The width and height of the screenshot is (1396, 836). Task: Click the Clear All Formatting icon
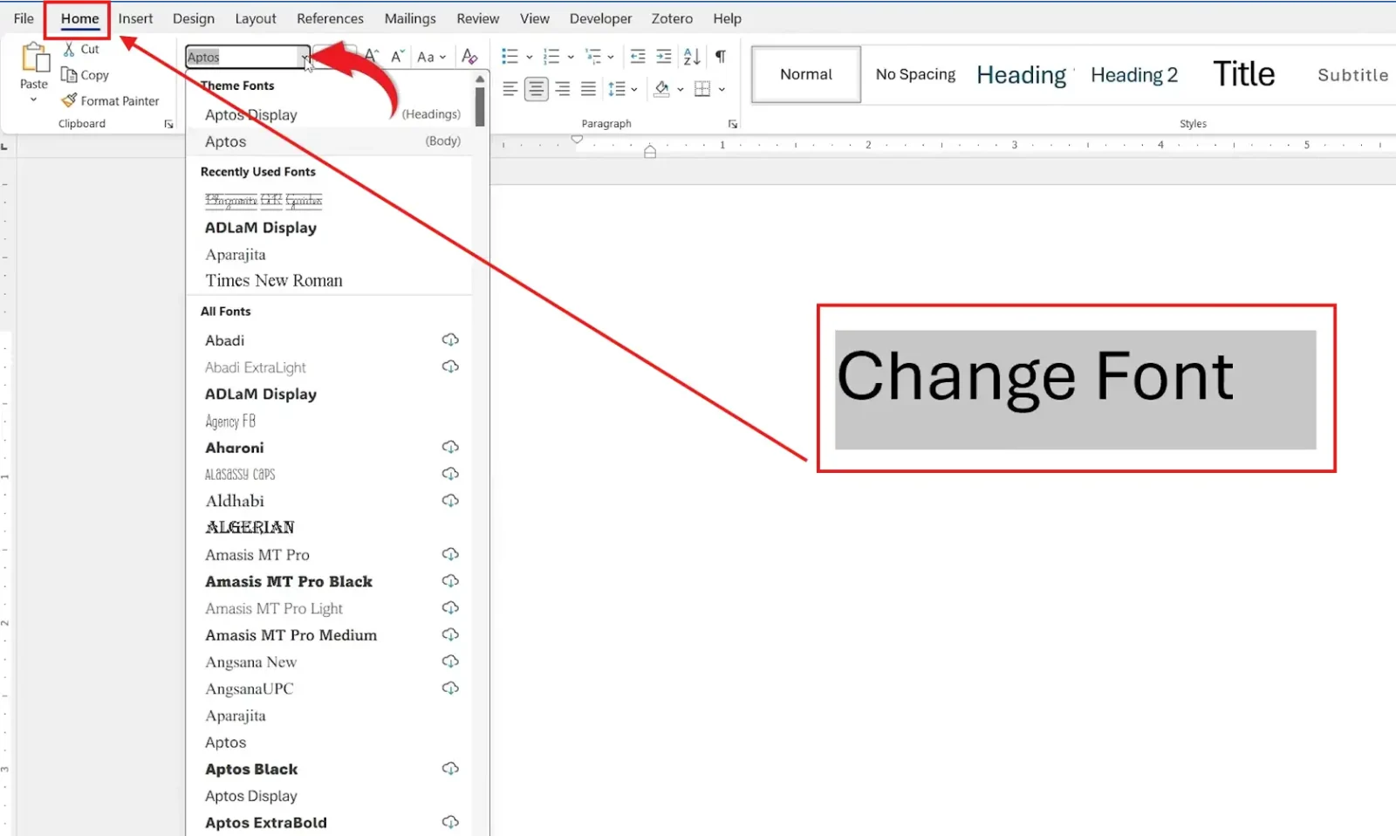[469, 57]
